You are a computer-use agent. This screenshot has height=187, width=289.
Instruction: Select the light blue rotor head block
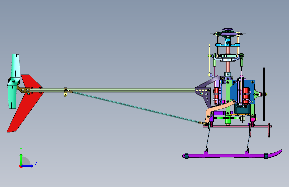click(228, 44)
